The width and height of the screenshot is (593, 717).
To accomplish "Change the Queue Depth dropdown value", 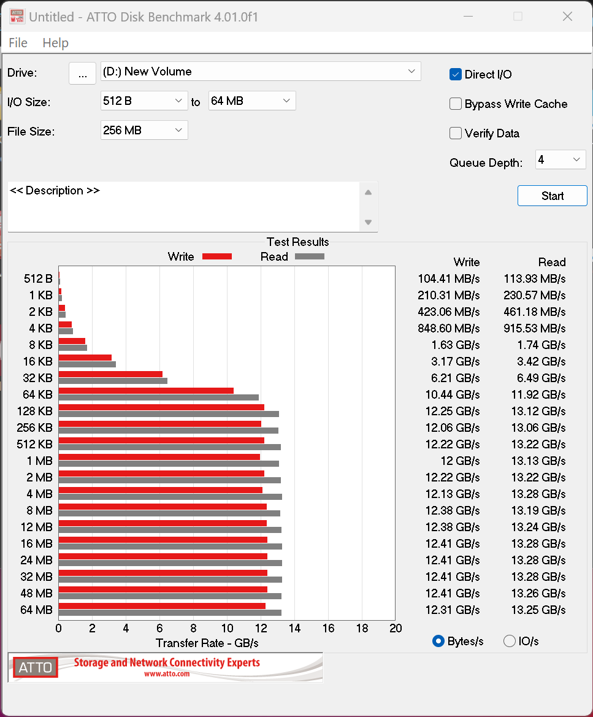I will pos(560,160).
